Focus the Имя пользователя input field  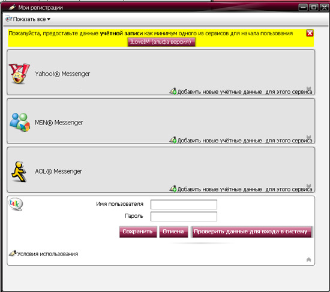pyautogui.click(x=184, y=205)
